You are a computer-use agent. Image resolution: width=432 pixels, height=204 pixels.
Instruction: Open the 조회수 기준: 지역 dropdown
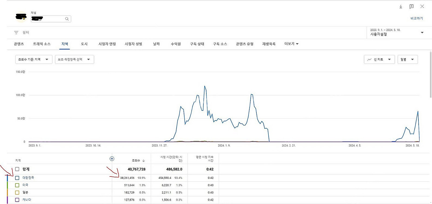(34, 59)
